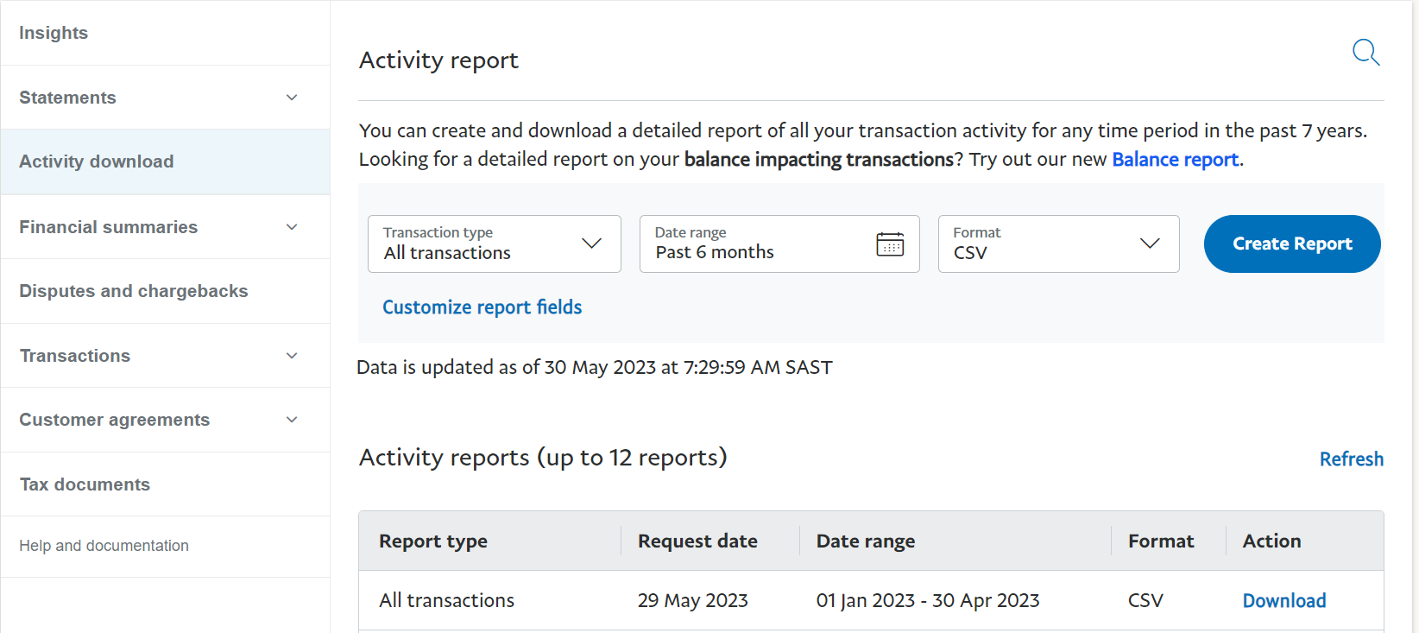The width and height of the screenshot is (1419, 633).
Task: Open the date range calendar icon
Action: coord(890,244)
